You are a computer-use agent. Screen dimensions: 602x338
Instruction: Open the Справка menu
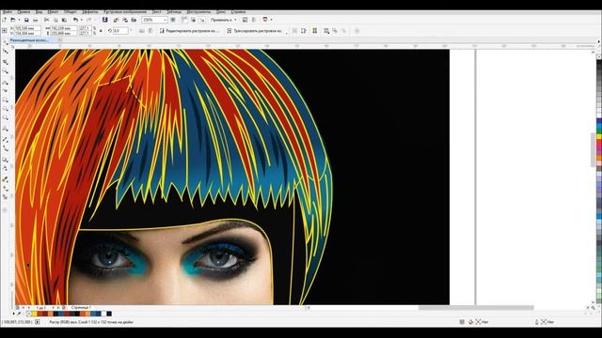238,12
